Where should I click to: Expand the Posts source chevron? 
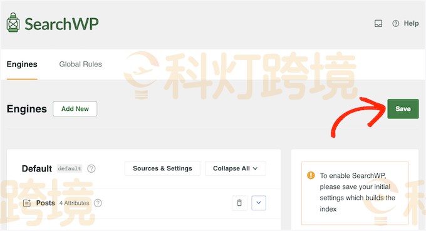pos(259,203)
